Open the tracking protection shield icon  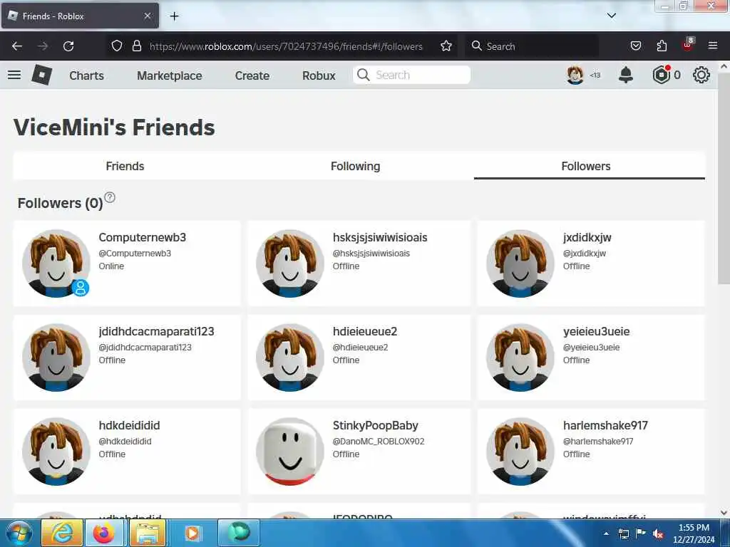tap(117, 46)
